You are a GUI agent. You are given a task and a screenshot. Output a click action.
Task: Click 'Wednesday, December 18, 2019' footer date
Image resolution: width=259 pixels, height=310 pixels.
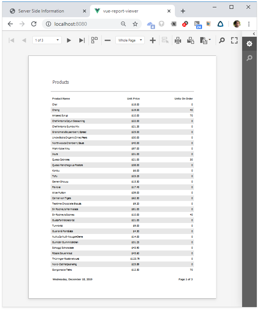point(72,280)
